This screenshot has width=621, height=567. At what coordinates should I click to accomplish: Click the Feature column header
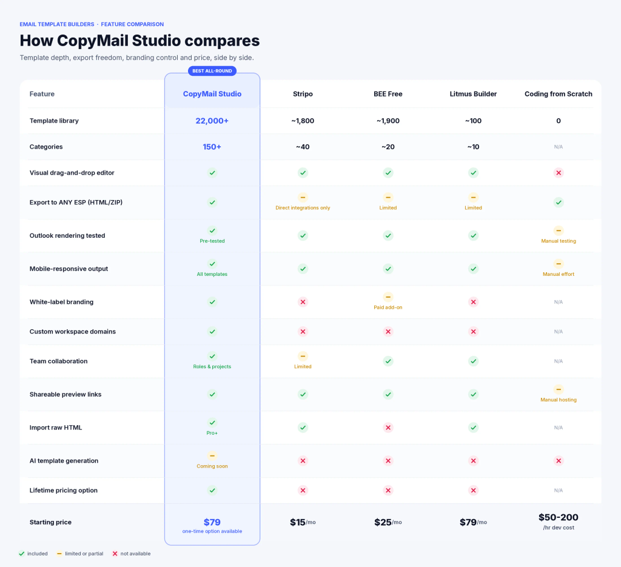[42, 94]
